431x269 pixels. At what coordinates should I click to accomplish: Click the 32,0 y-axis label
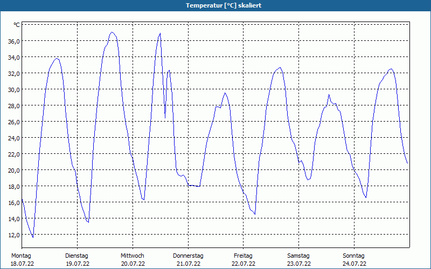(14, 74)
